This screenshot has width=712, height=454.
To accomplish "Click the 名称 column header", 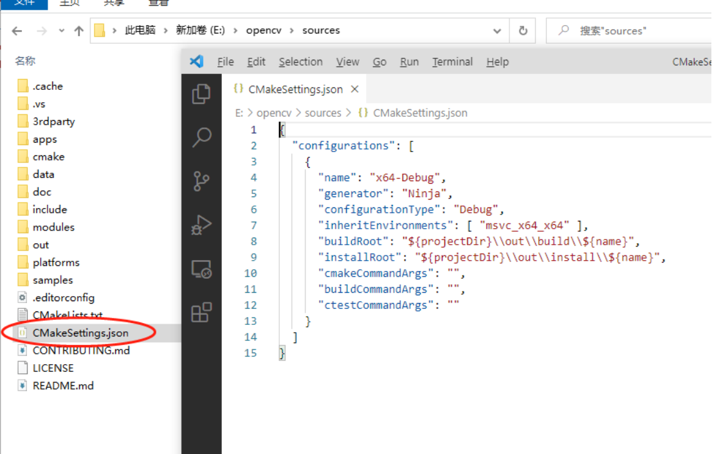I will tap(25, 61).
